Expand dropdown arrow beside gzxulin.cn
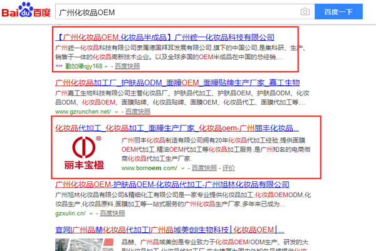 pyautogui.click(x=91, y=214)
